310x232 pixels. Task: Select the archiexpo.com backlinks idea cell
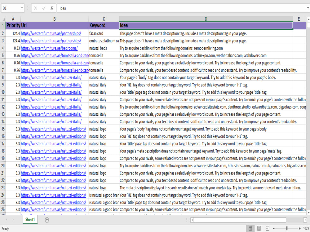pos(206,56)
